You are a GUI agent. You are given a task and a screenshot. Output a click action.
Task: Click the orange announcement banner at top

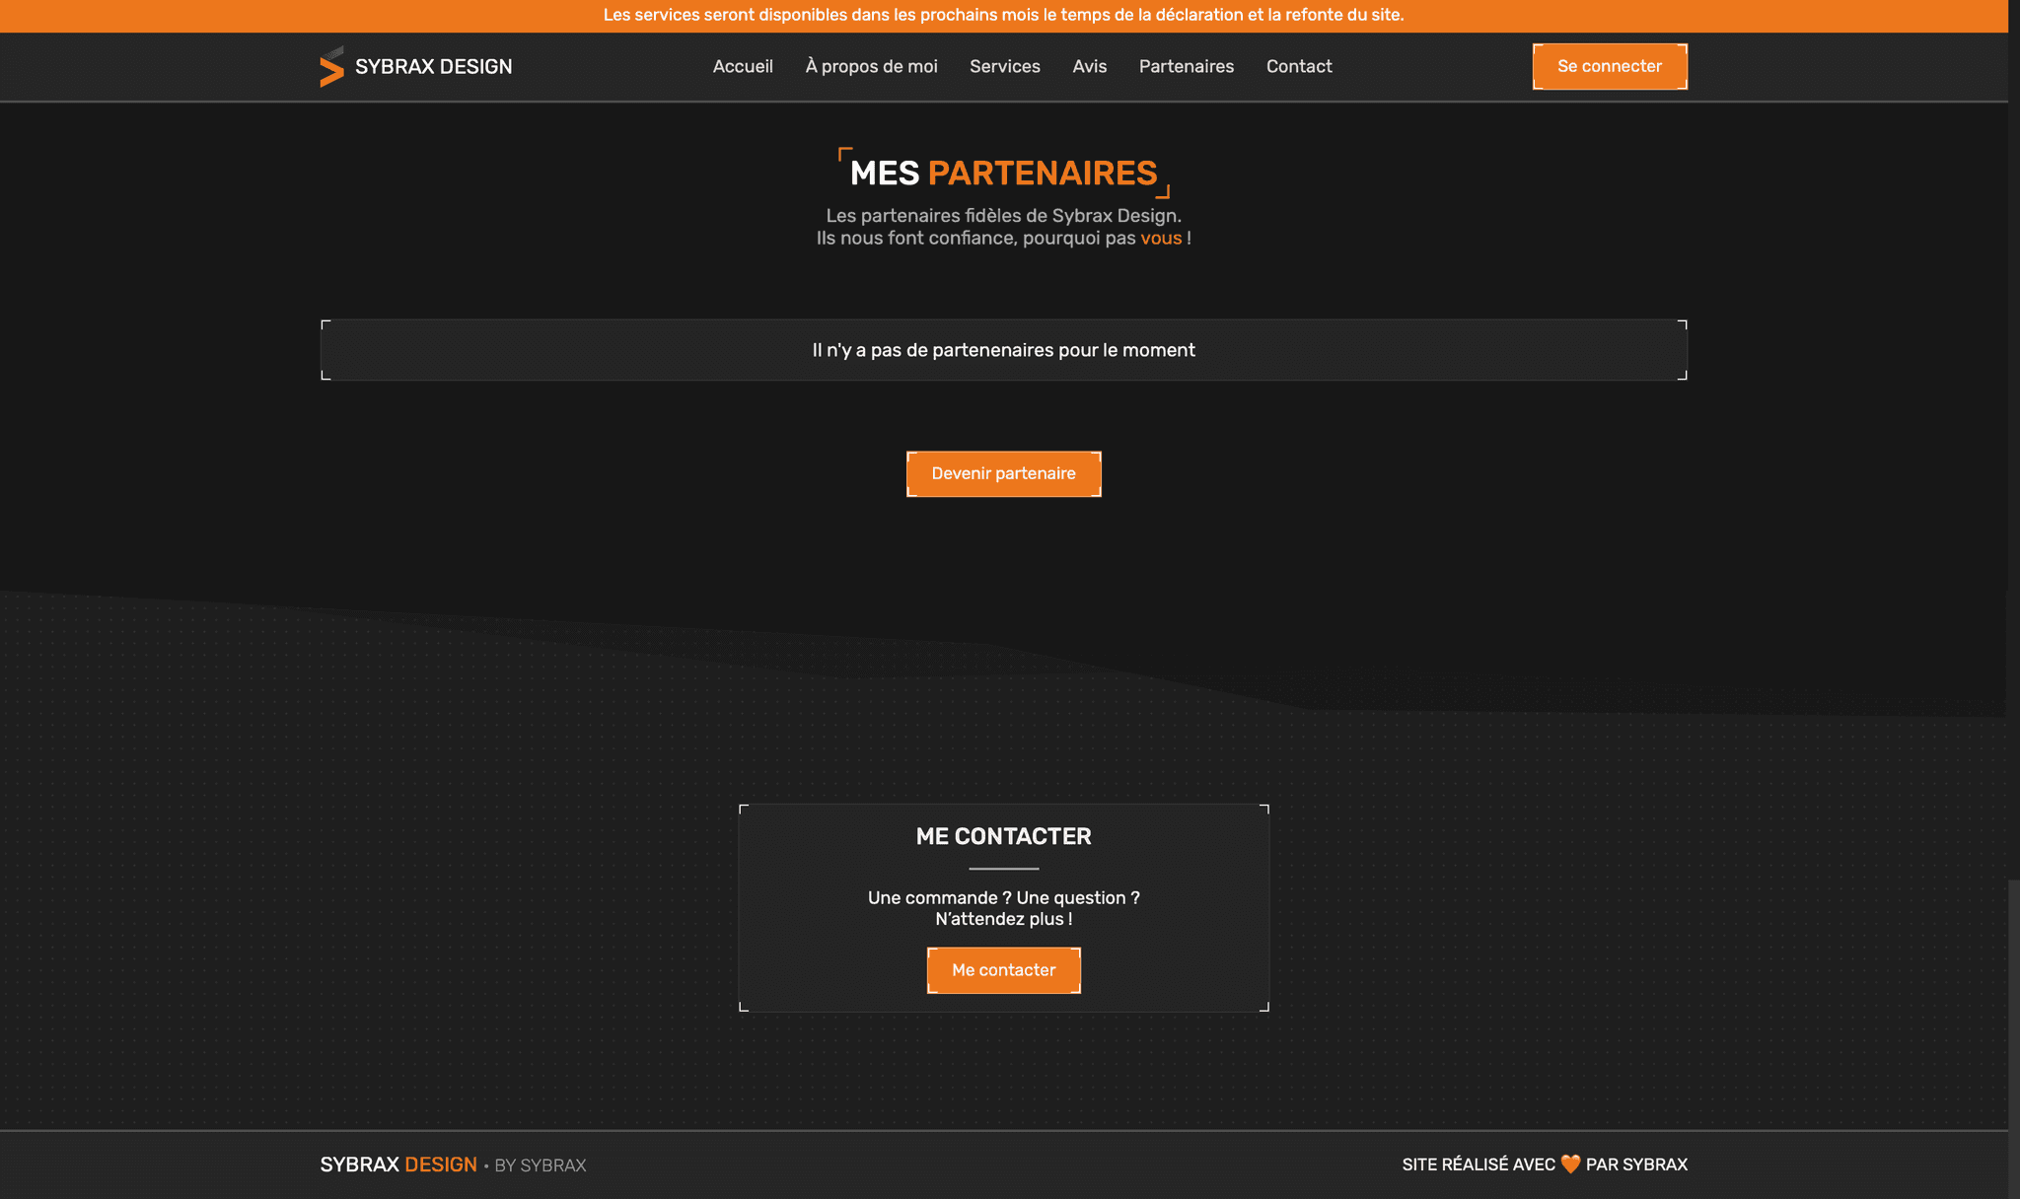[1003, 15]
